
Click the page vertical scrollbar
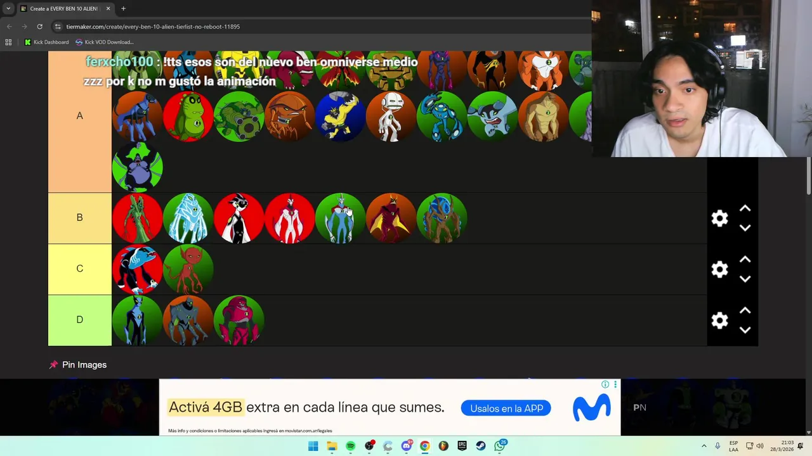coord(808,175)
